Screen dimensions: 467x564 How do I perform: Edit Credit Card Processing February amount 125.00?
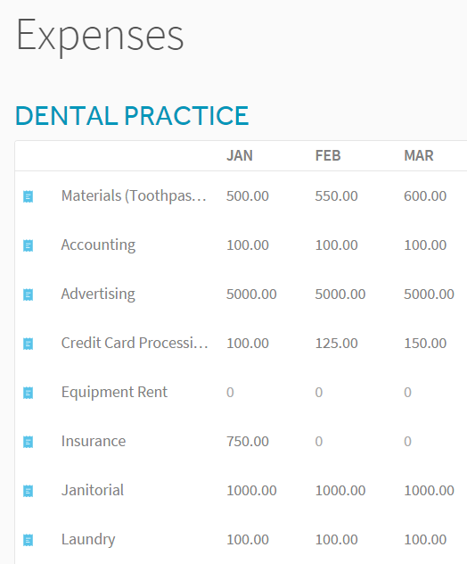[336, 344]
